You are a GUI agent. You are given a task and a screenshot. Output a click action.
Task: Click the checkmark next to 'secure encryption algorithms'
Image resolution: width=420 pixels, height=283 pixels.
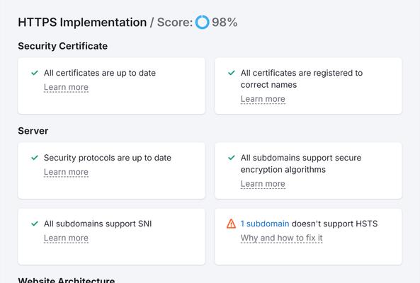(232, 158)
